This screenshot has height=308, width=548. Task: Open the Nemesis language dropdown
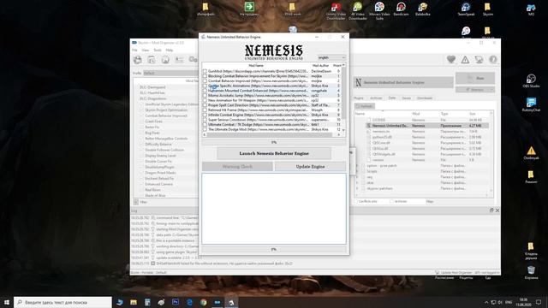pyautogui.click(x=331, y=57)
